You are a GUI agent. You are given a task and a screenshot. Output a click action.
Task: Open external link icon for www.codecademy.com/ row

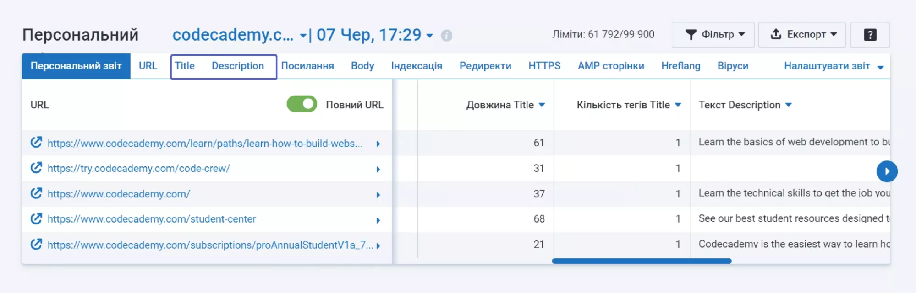36,194
